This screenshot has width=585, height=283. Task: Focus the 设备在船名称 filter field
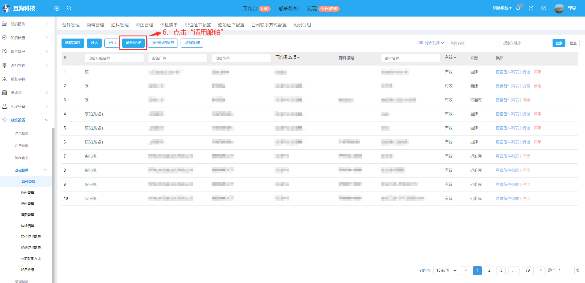tap(114, 58)
